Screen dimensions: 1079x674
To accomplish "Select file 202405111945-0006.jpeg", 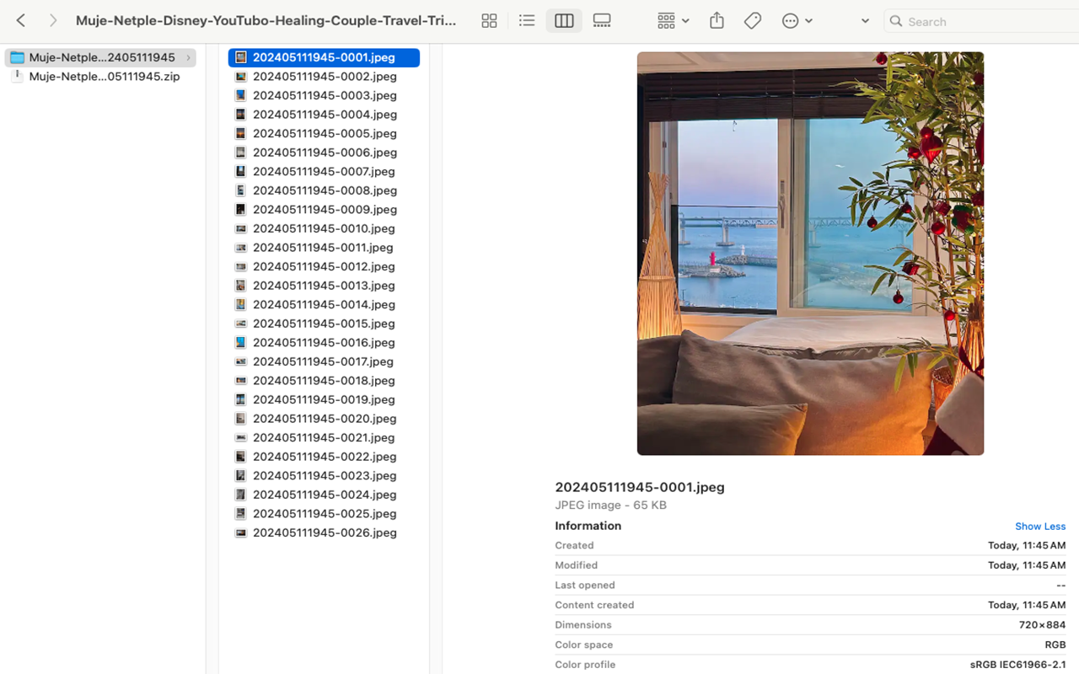I will 324,152.
